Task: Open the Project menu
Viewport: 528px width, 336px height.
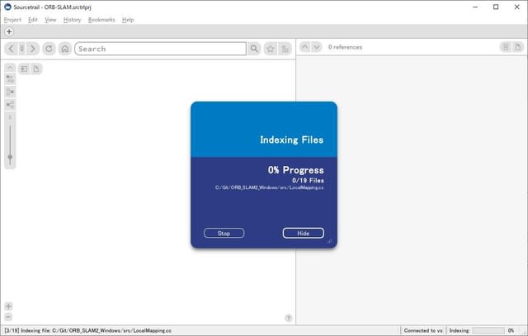Action: tap(12, 19)
